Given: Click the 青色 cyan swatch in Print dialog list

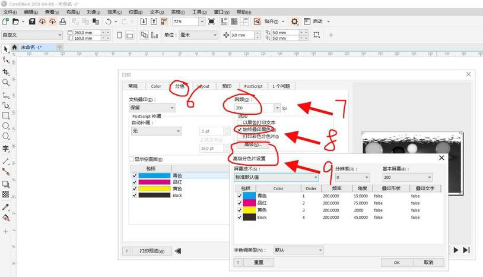Looking at the screenshot, I should tap(154, 175).
